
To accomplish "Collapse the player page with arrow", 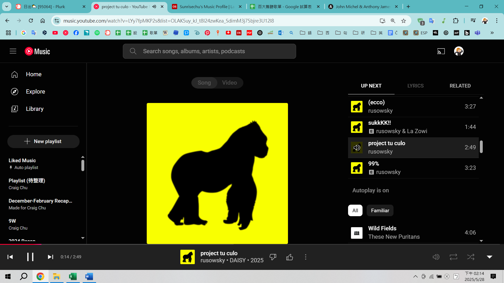I will click(x=490, y=257).
